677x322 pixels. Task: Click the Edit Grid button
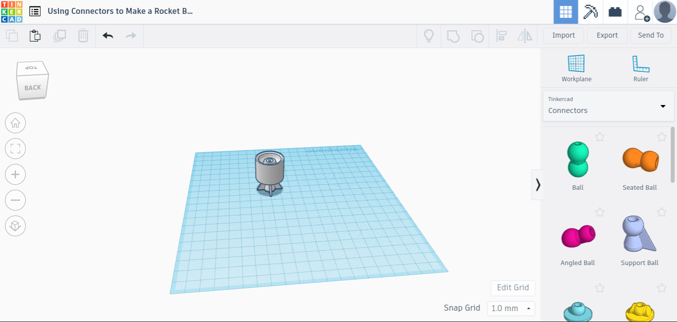(513, 288)
